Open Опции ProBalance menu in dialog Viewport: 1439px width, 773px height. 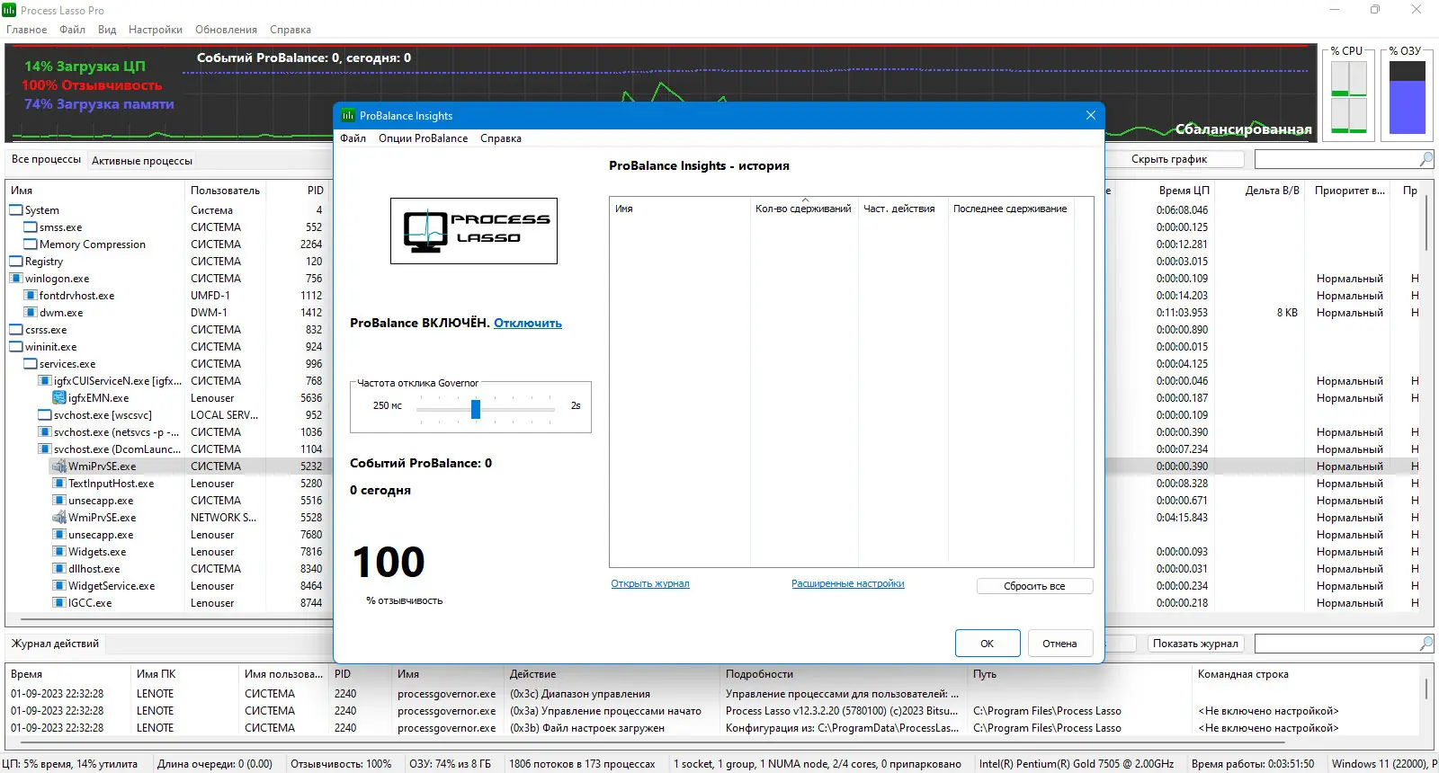(423, 138)
